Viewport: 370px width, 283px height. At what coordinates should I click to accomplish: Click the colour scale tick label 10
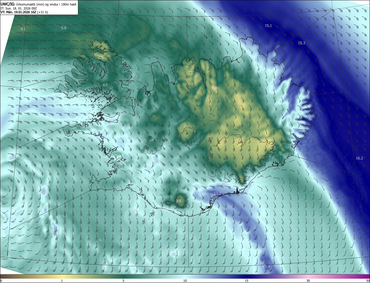[x=185, y=281]
